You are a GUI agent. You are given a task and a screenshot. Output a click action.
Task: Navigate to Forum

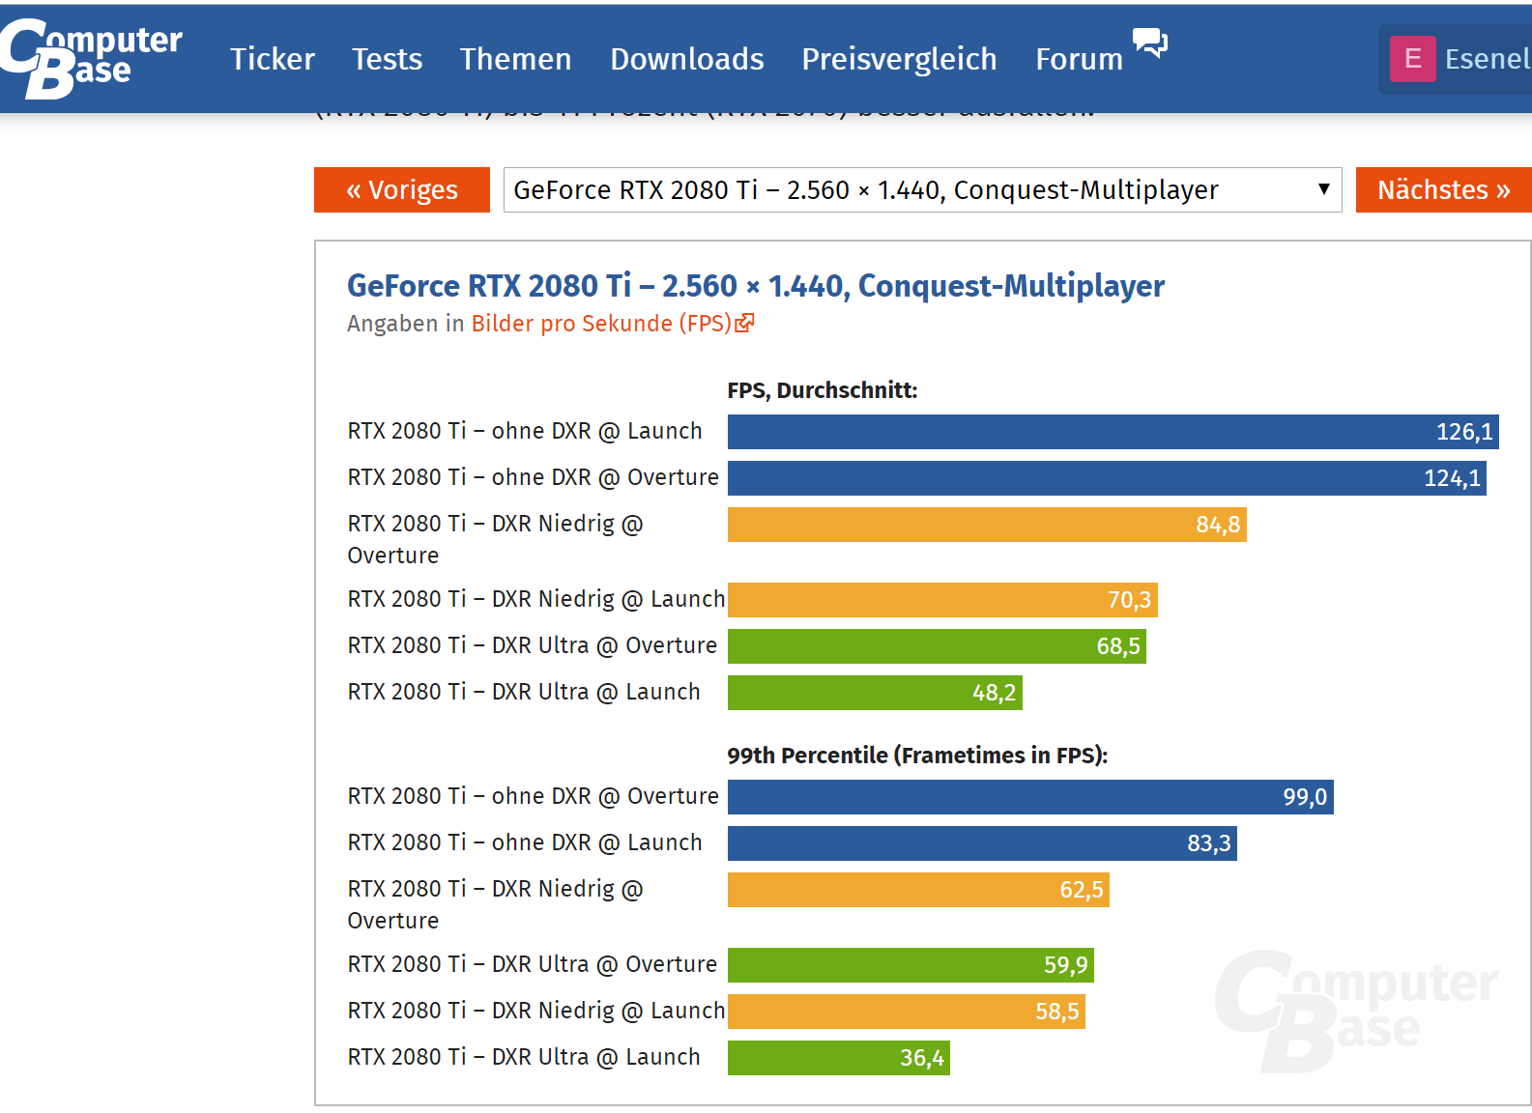(1079, 59)
